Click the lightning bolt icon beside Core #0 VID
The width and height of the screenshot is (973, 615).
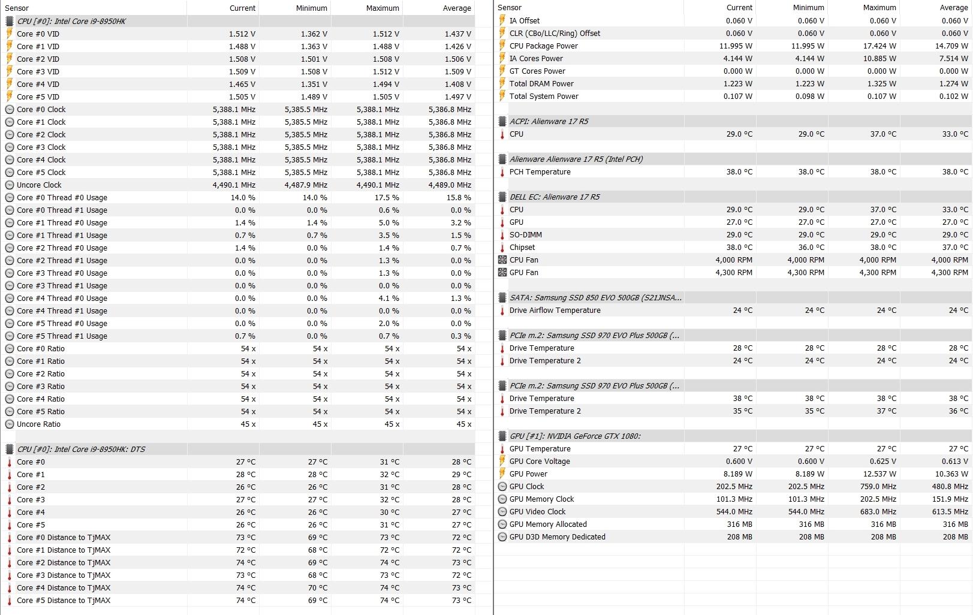(10, 34)
